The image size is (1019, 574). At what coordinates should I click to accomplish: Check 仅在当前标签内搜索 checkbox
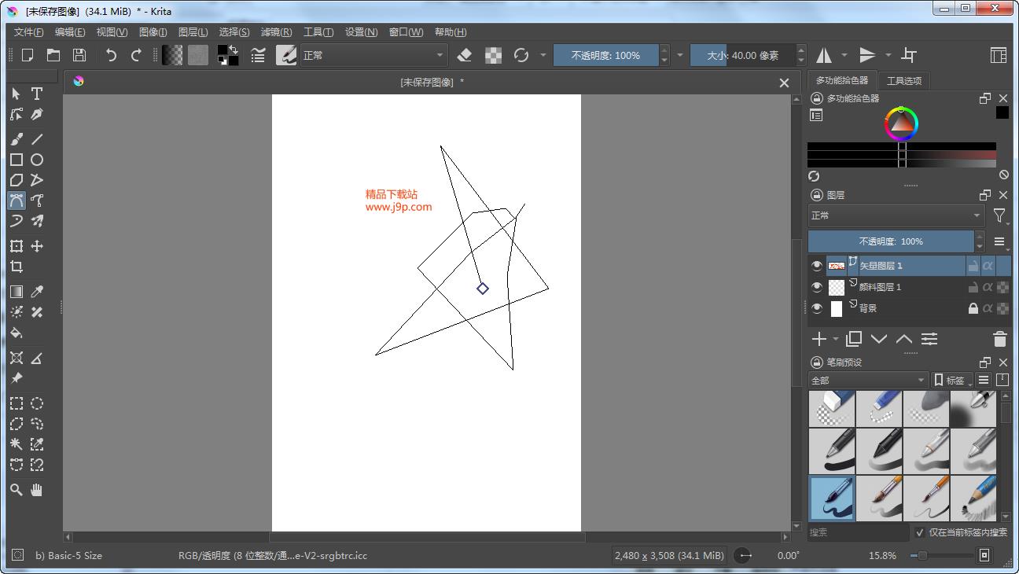920,532
